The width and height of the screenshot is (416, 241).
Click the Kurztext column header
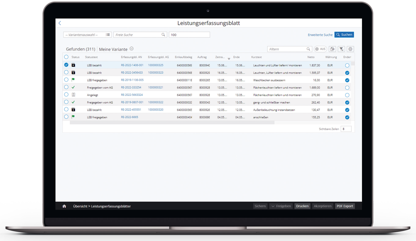[257, 57]
